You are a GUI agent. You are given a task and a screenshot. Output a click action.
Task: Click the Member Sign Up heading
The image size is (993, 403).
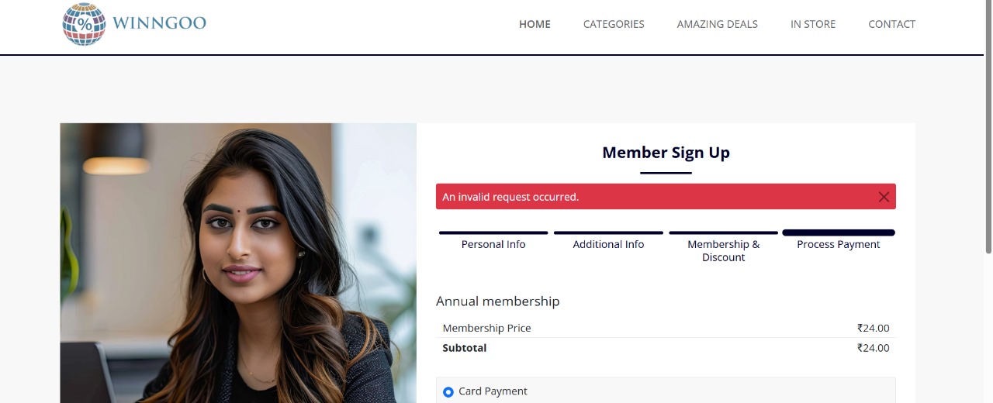(x=666, y=153)
